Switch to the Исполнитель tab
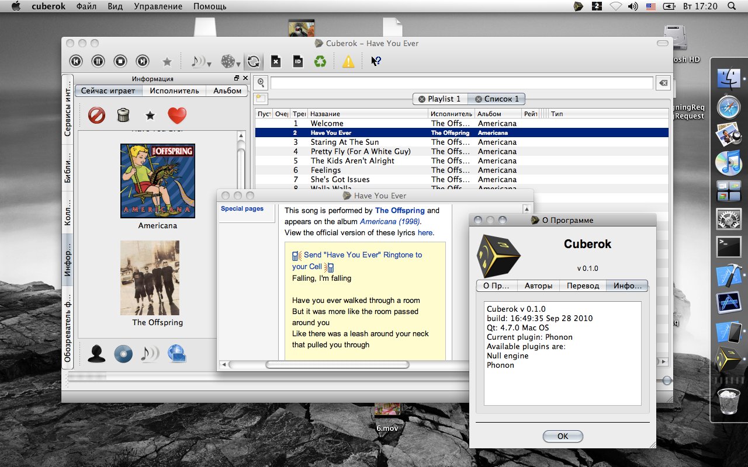Image resolution: width=748 pixels, height=467 pixels. click(x=174, y=90)
